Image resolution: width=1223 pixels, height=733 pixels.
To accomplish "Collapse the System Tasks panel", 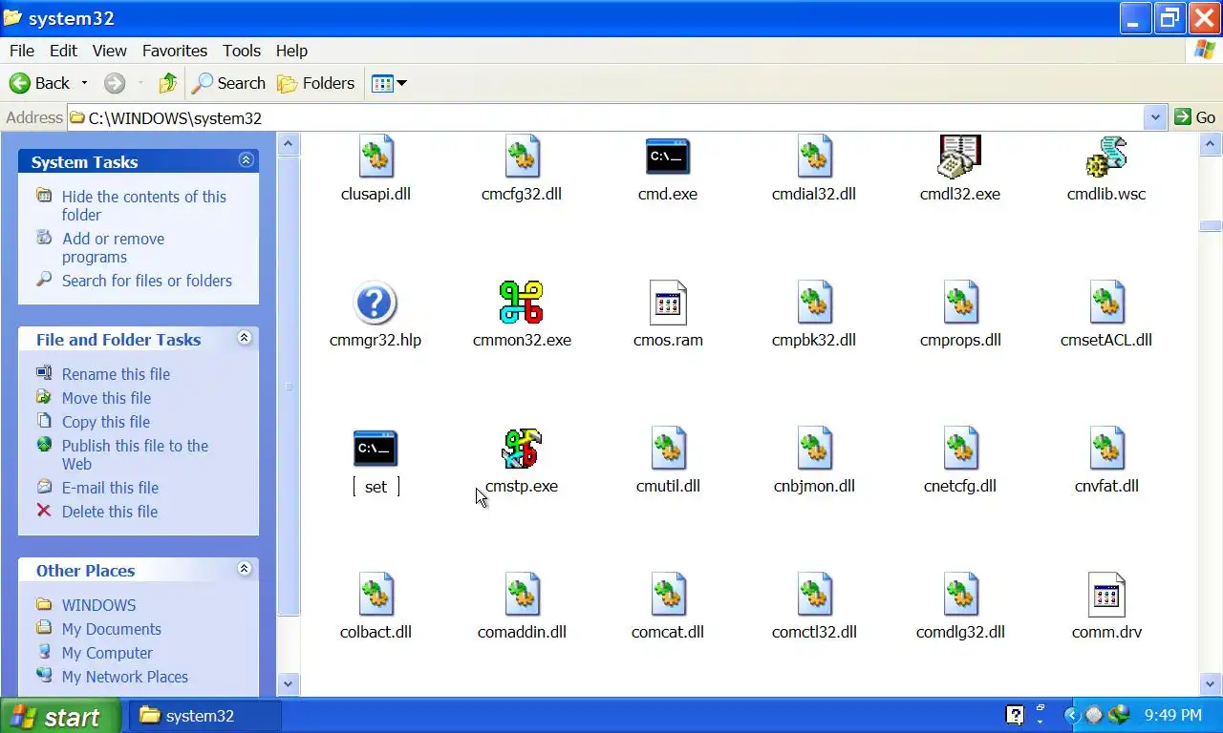I will pos(246,160).
